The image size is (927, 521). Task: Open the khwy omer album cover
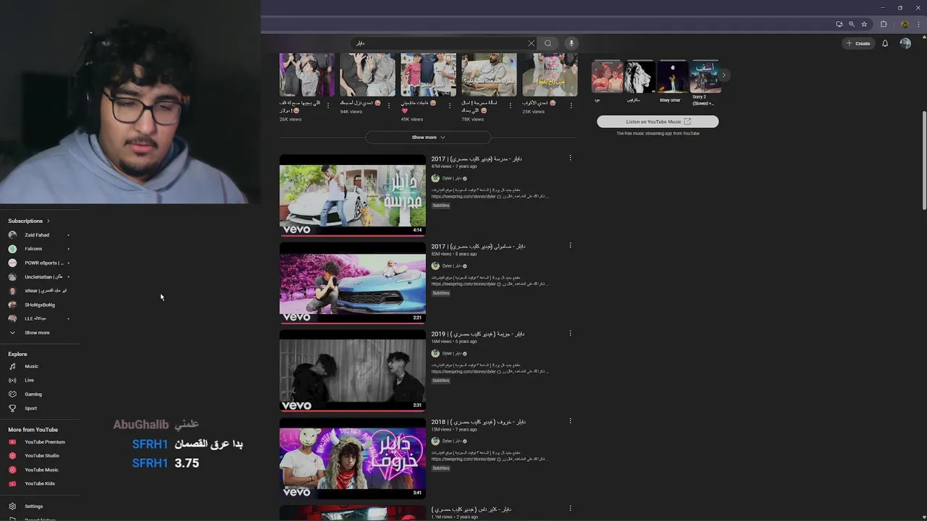[673, 77]
